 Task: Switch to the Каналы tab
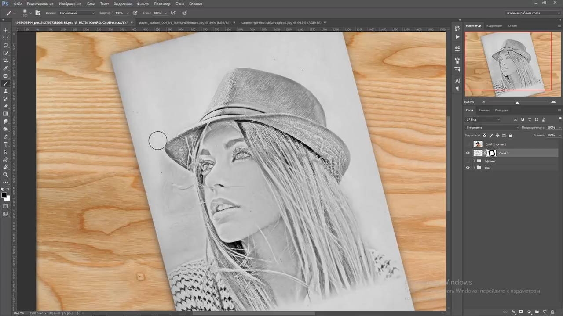tap(484, 110)
